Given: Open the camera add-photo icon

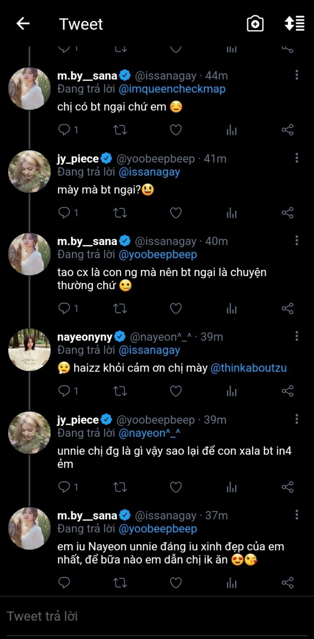Looking at the screenshot, I should coord(255,24).
